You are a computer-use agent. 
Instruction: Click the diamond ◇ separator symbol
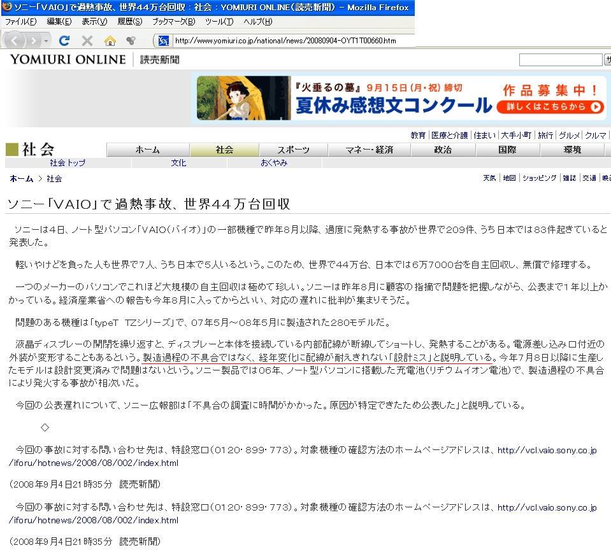(45, 427)
